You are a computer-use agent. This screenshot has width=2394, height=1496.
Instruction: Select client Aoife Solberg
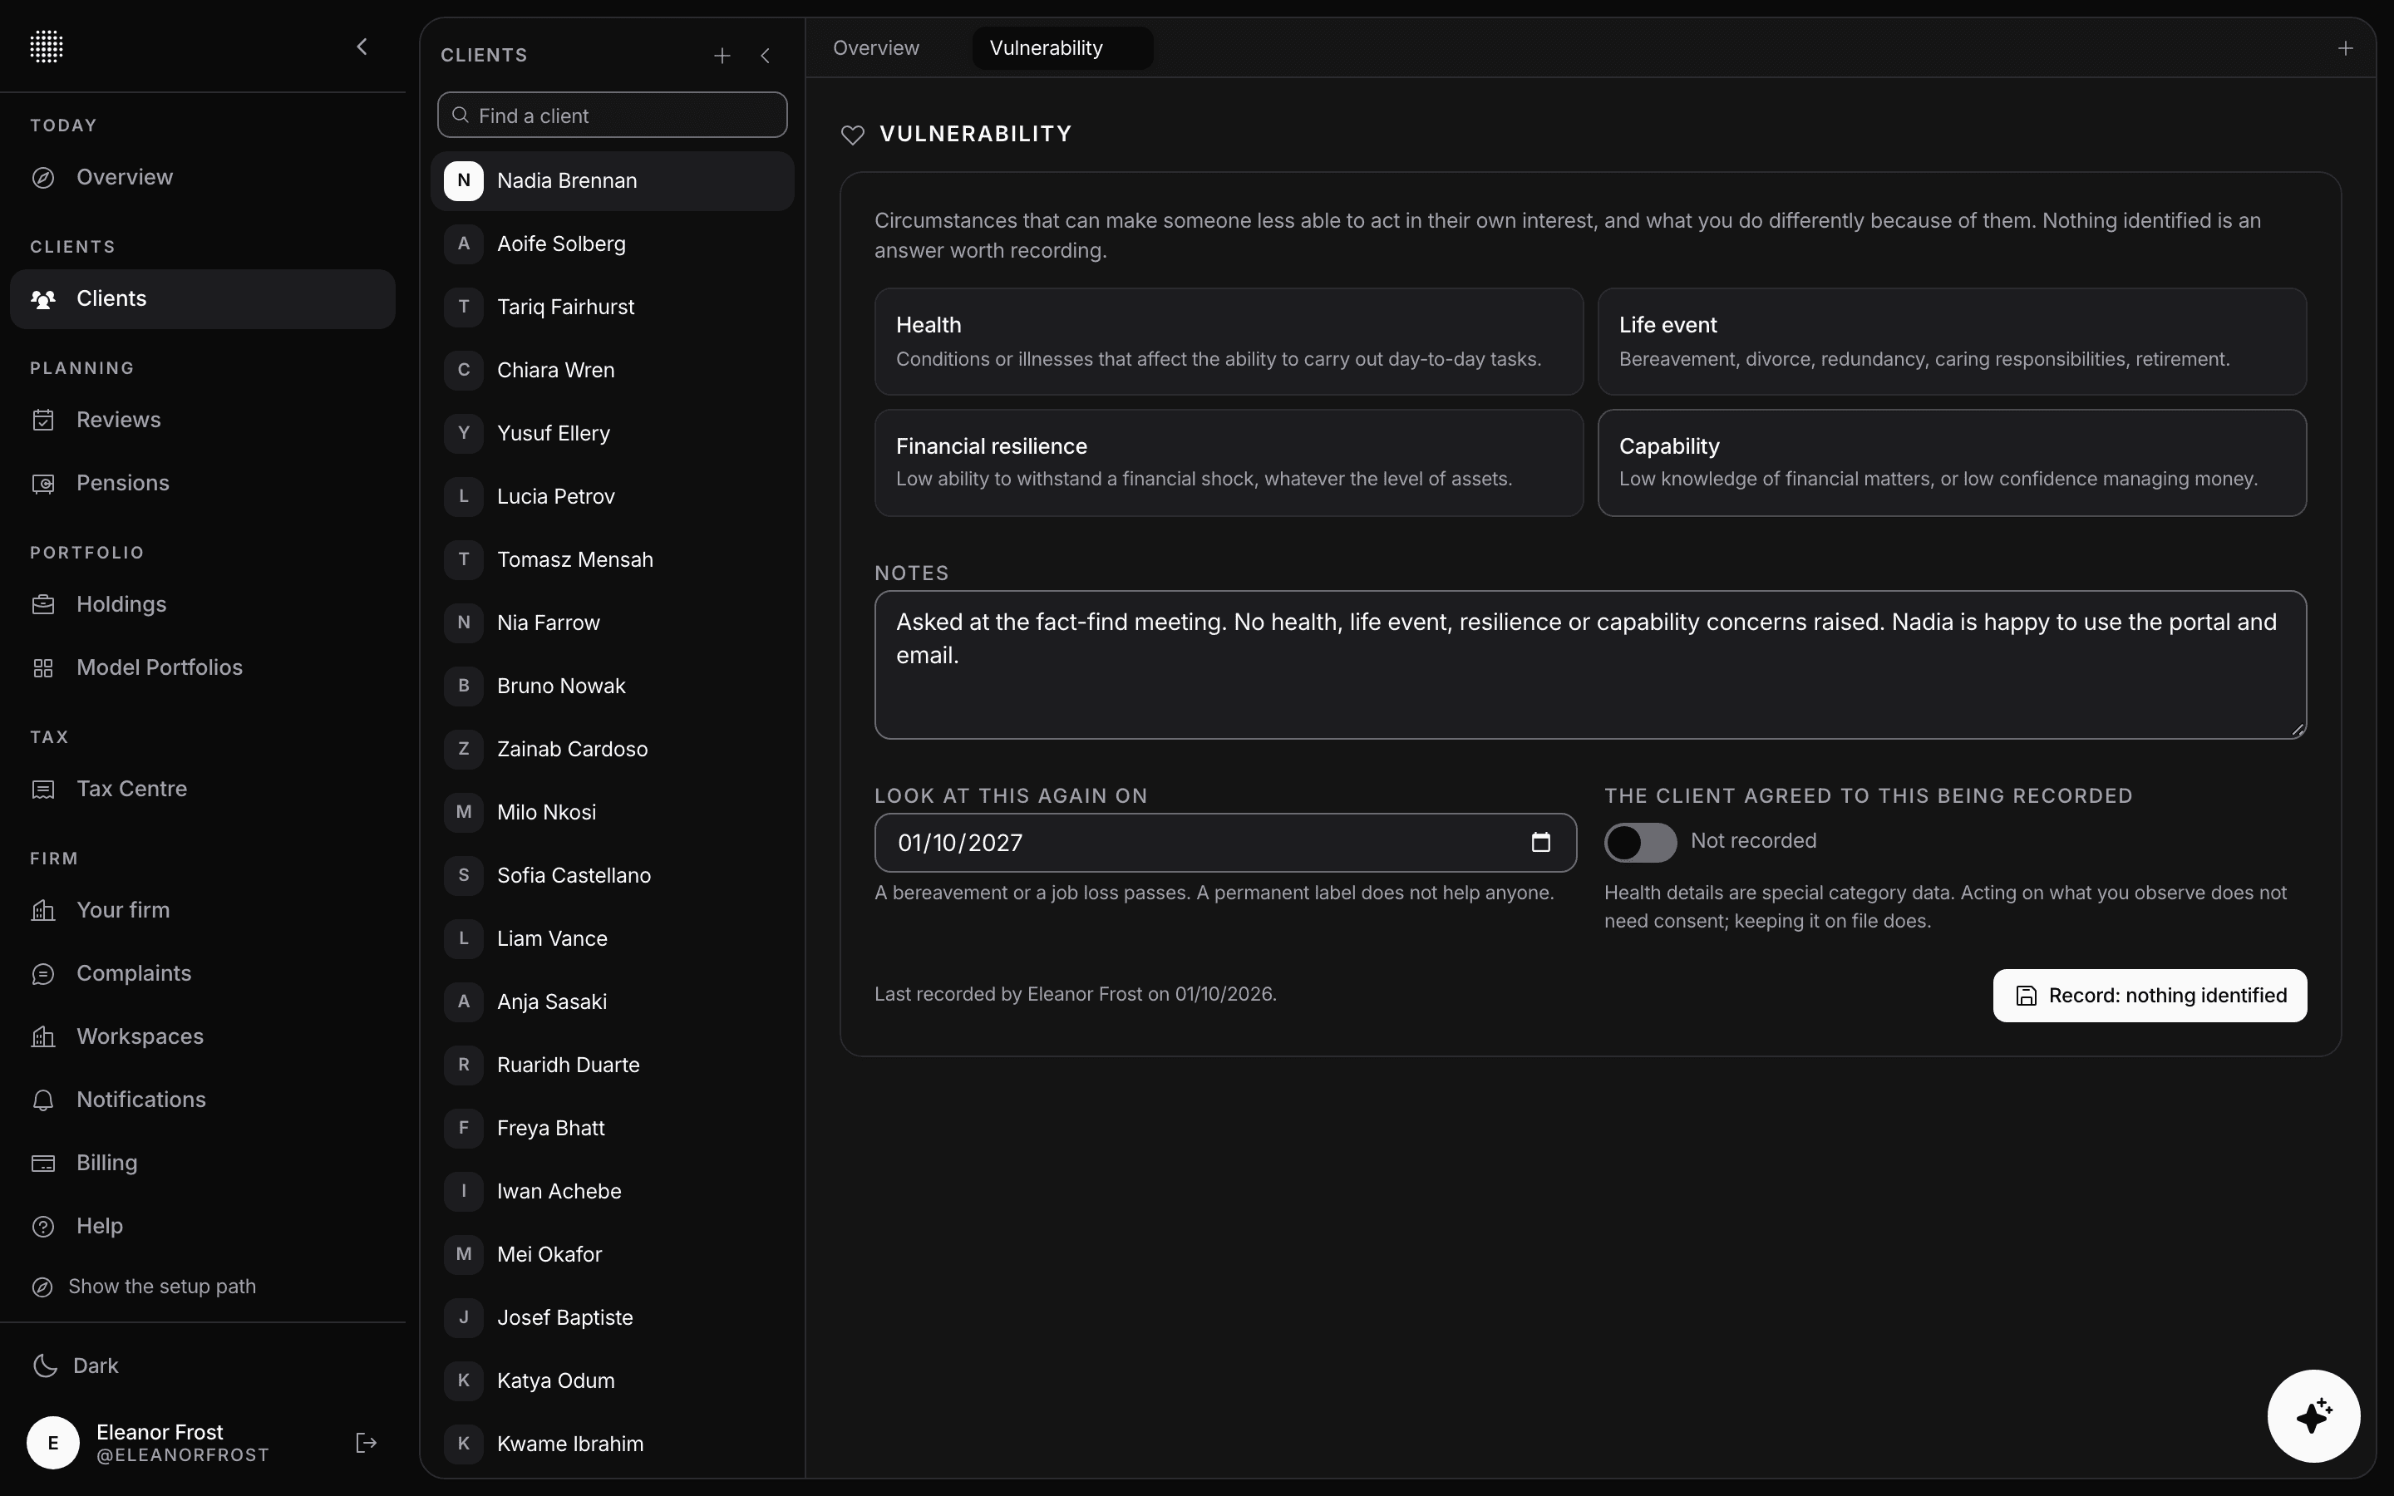tap(613, 244)
